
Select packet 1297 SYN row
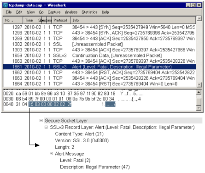click(100, 27)
